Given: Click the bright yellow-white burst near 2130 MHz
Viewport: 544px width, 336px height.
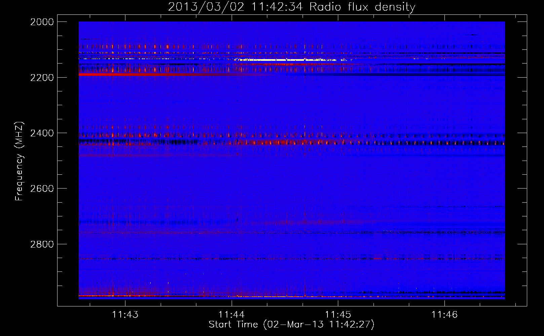Looking at the screenshot, I should 286,60.
